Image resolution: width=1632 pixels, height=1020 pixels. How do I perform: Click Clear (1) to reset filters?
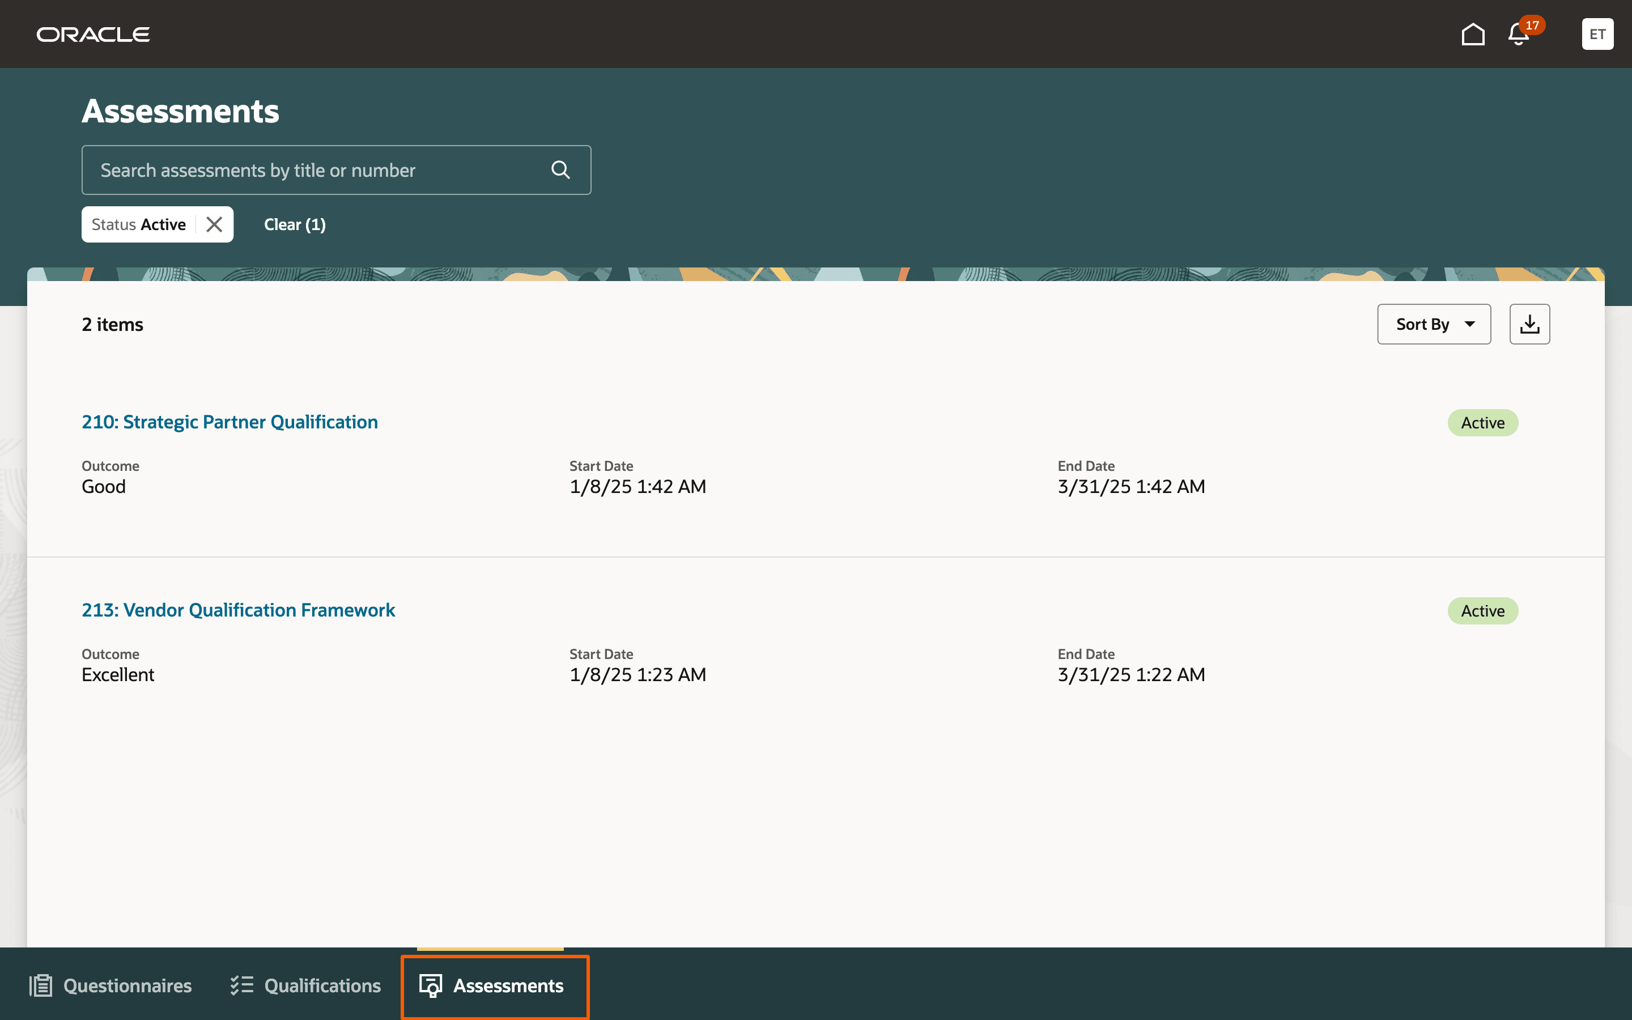pyautogui.click(x=295, y=224)
